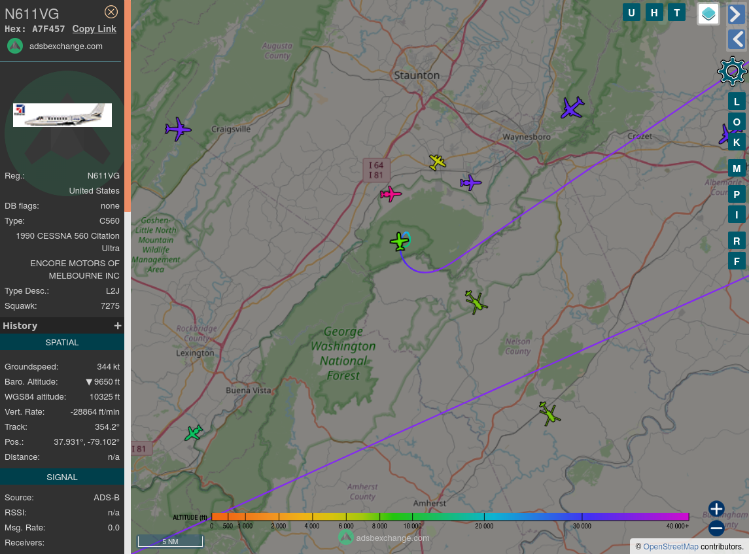Select the pink aircraft near I 64
749x554 pixels.
[x=391, y=194]
